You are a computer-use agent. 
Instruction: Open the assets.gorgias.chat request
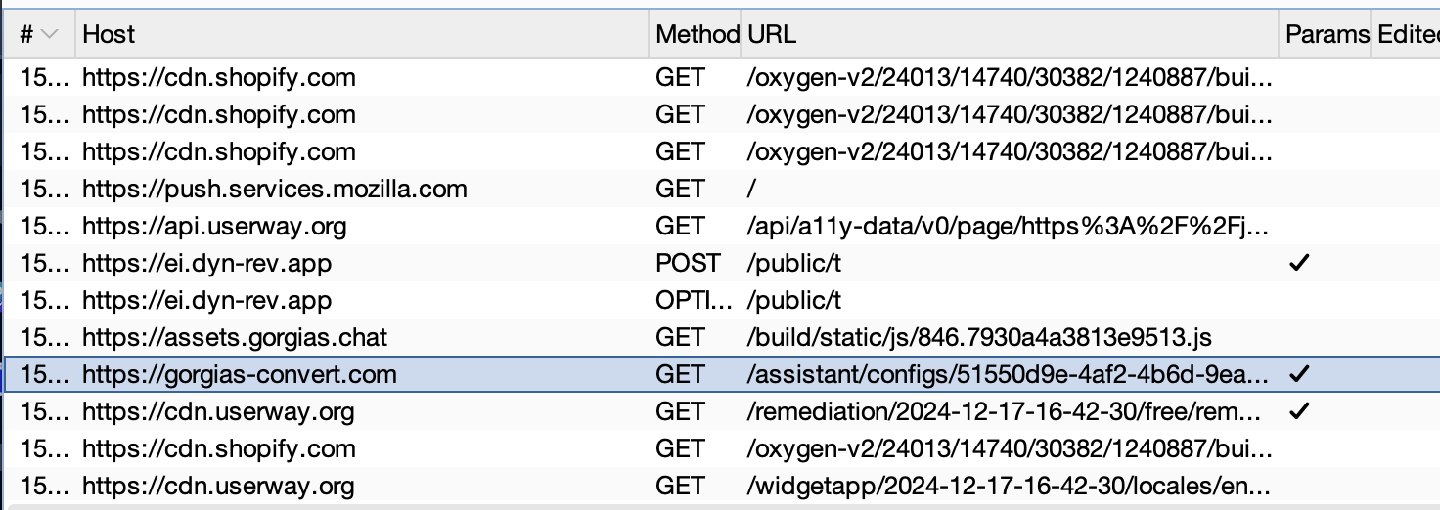(x=235, y=338)
